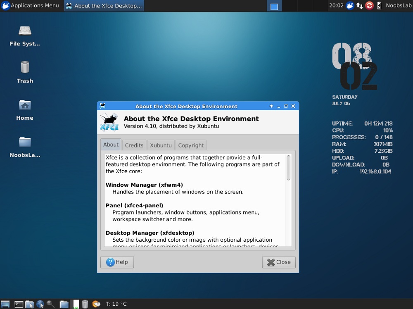Click the weather sun-and-cloud icon

(96, 304)
